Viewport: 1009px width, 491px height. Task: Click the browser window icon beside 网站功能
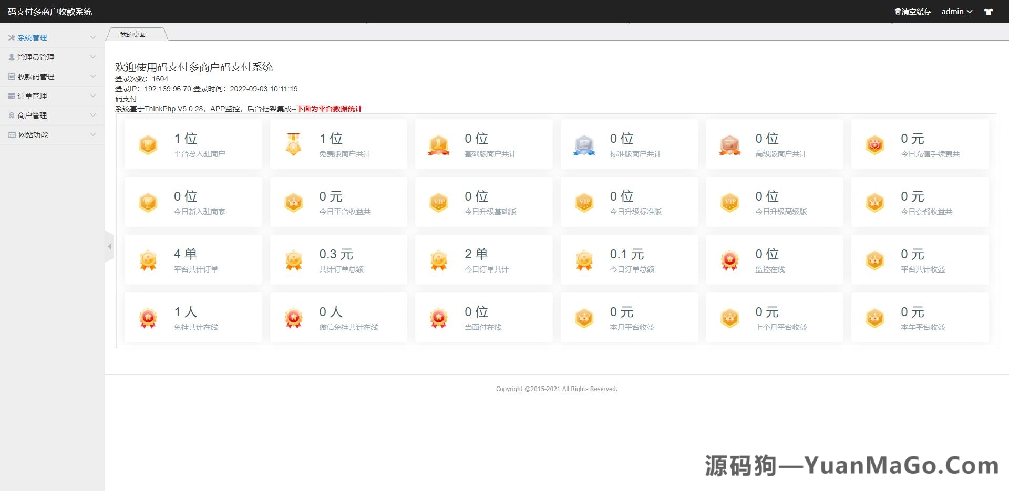[11, 134]
